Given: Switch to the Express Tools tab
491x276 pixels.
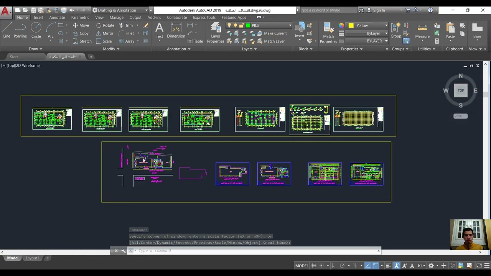Looking at the screenshot, I should 204,17.
